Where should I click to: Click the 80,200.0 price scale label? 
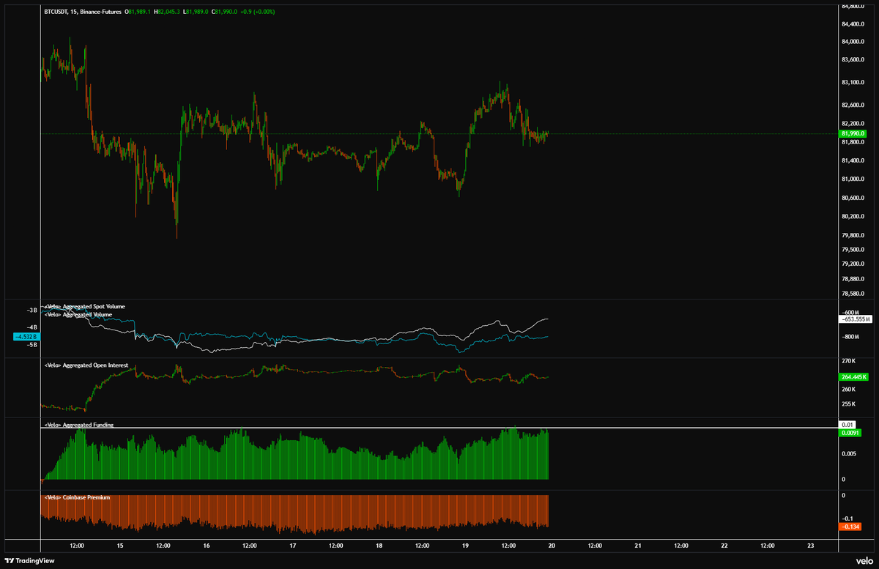pos(853,216)
